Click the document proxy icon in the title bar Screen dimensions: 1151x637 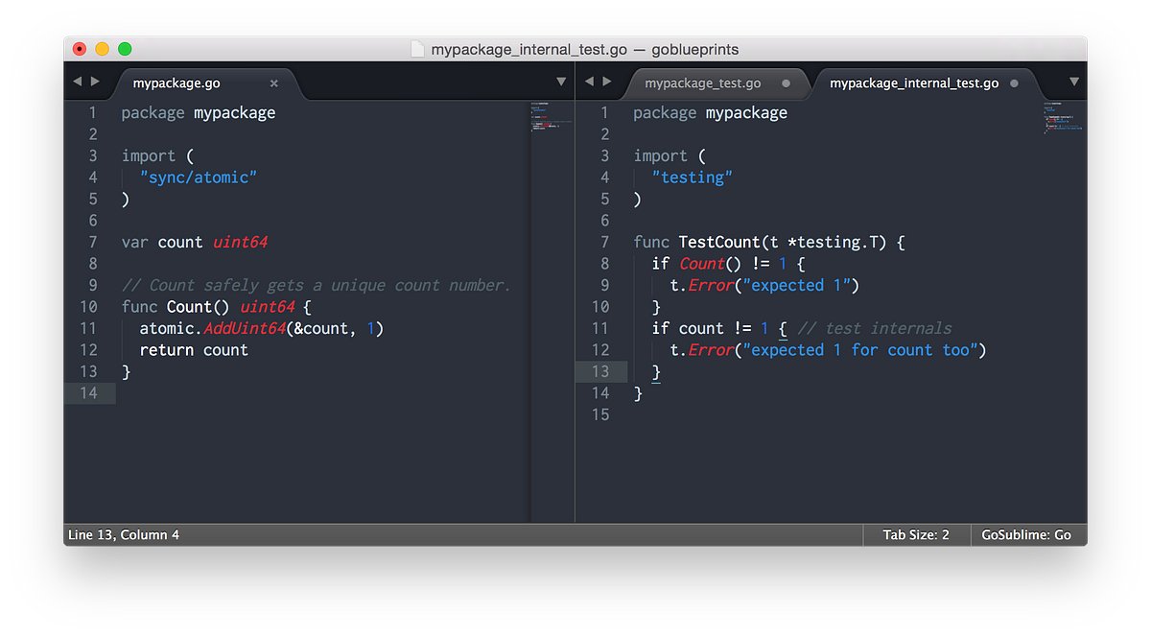(x=418, y=48)
